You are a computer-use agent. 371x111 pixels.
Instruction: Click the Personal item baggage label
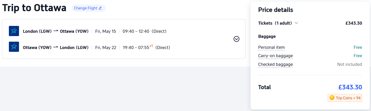(x=271, y=47)
